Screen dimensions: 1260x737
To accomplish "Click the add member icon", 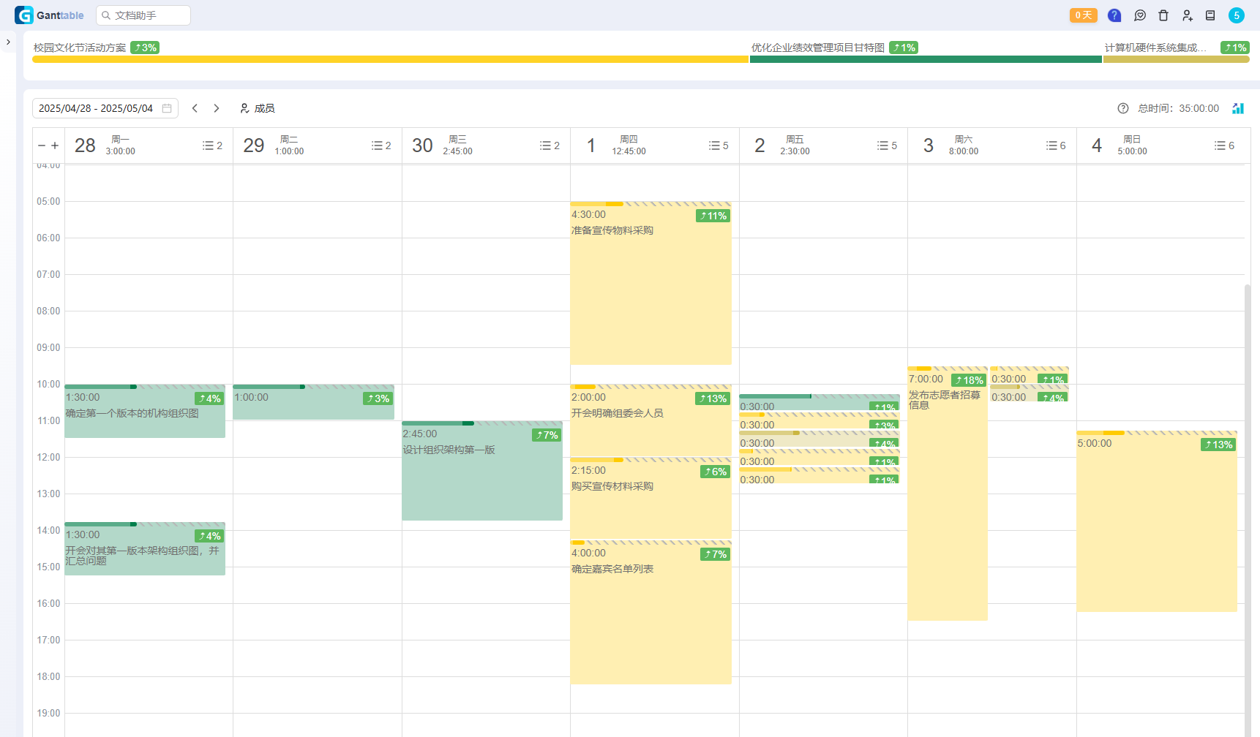I will click(x=1187, y=15).
